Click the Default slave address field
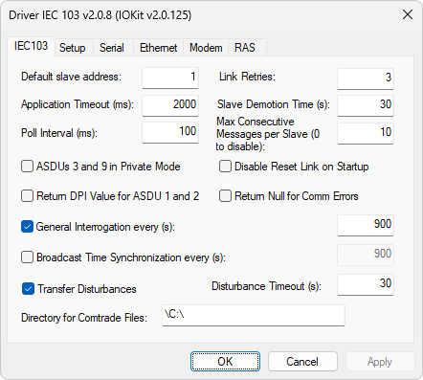Screen dimensions: 423x380 [170, 78]
